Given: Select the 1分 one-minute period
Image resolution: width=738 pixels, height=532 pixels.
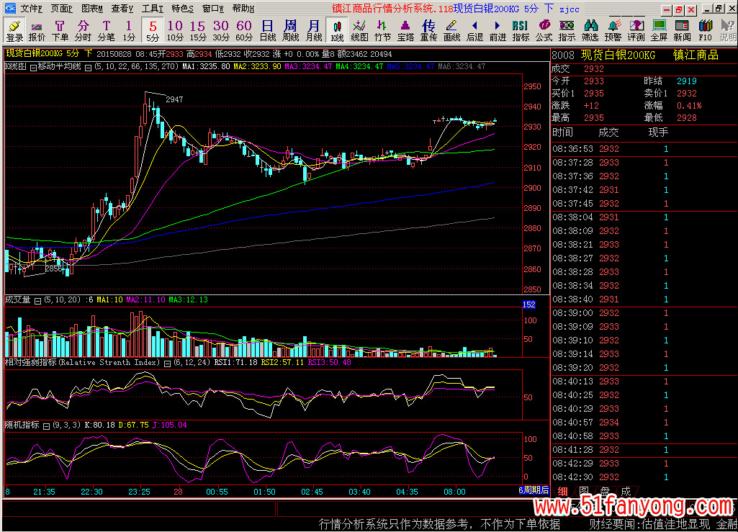Looking at the screenshot, I should click(129, 30).
